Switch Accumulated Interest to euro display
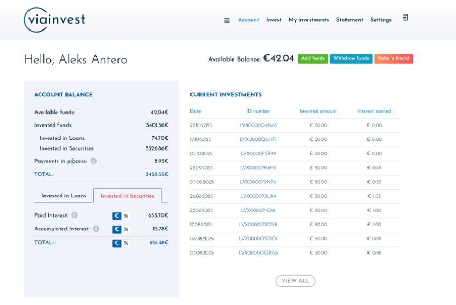 coord(117,229)
